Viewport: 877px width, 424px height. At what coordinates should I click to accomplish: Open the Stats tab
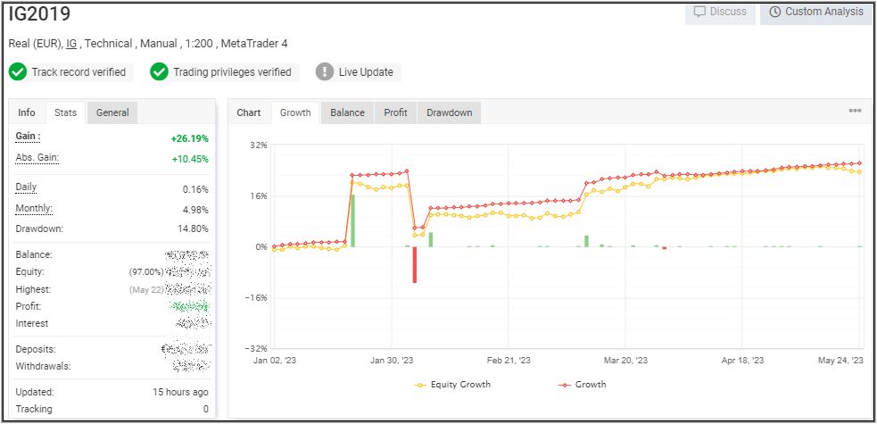(x=65, y=112)
